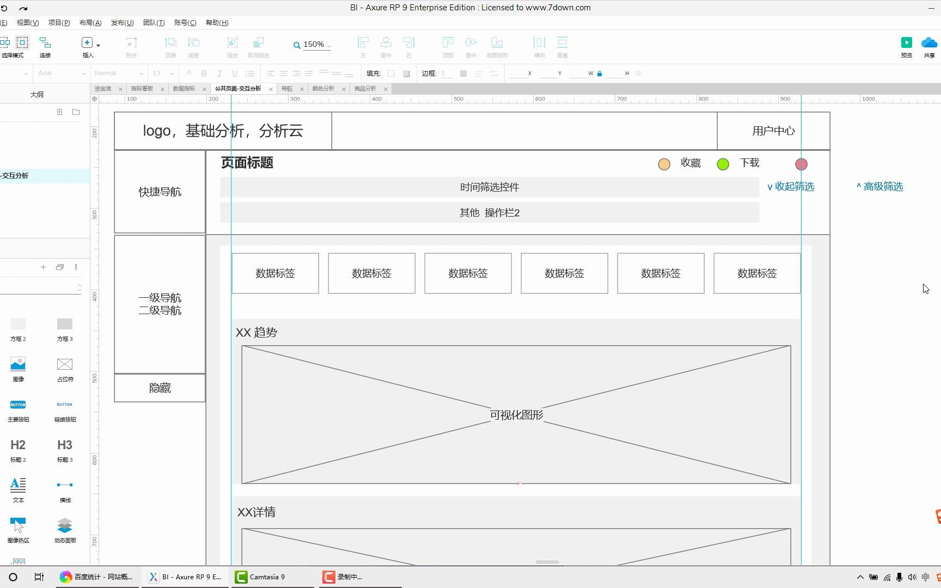Toggle Italic text formatting

pos(219,73)
